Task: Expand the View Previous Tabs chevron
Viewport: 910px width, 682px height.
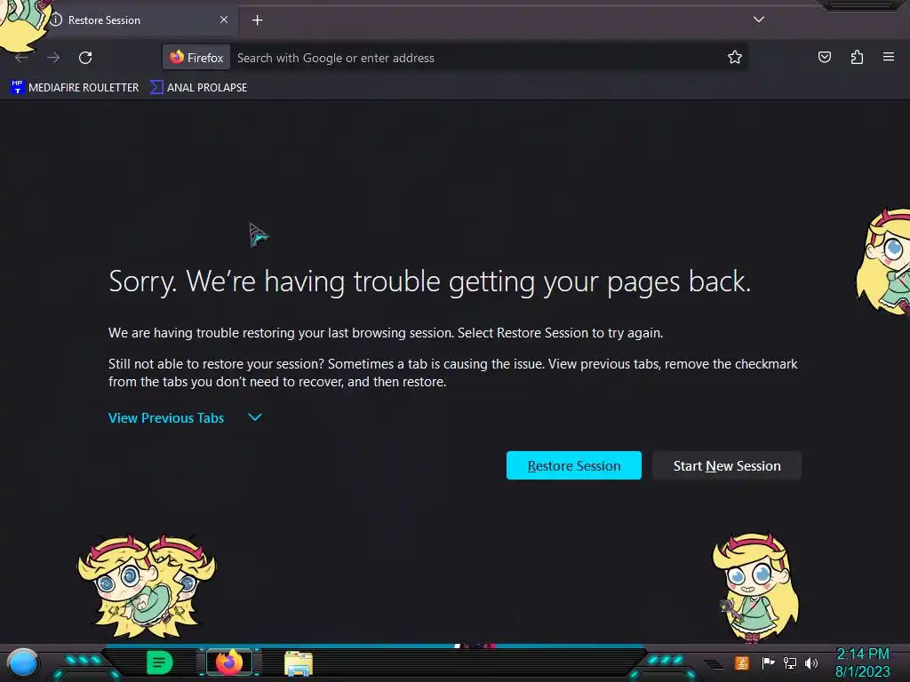Action: pos(255,417)
